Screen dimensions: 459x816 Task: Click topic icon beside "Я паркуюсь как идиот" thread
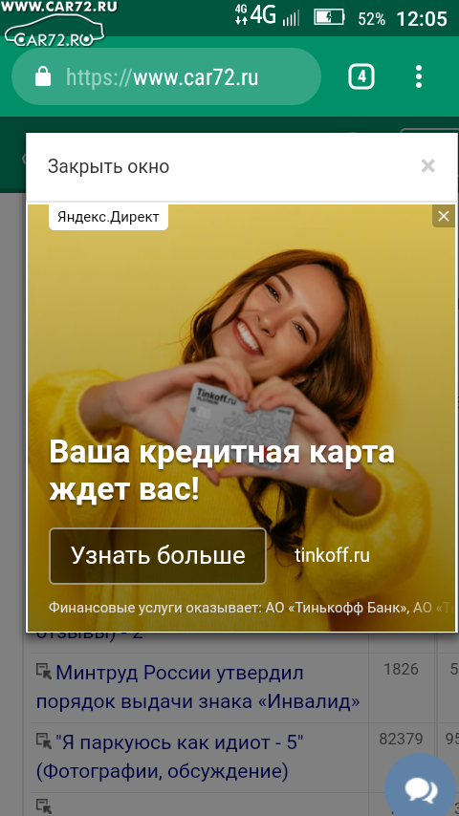tap(44, 741)
